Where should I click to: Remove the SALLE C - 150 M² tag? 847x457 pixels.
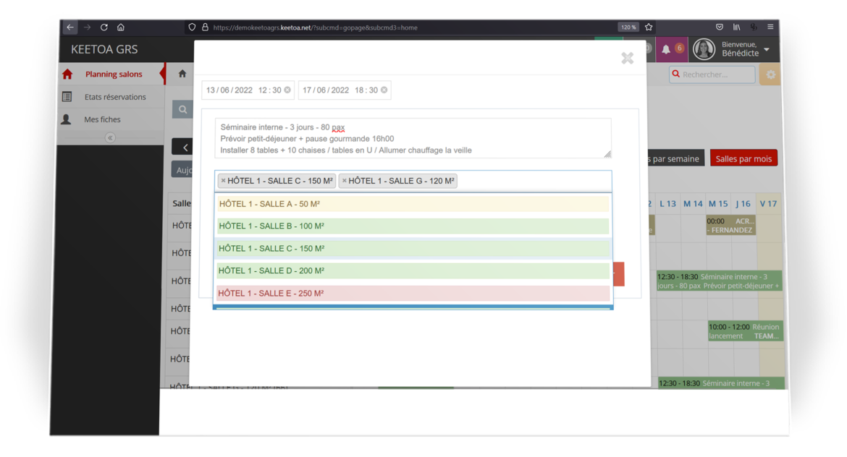tap(223, 181)
